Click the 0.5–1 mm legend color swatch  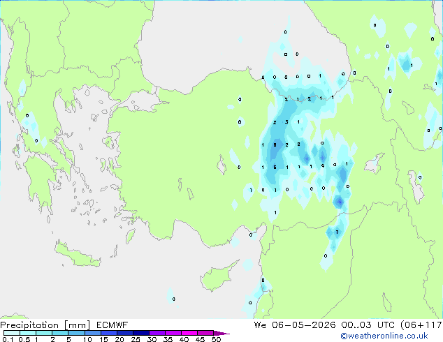click(x=28, y=333)
